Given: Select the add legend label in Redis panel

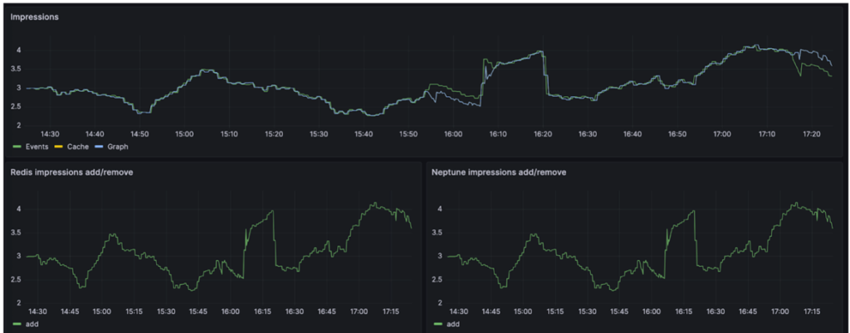Looking at the screenshot, I should coord(32,324).
